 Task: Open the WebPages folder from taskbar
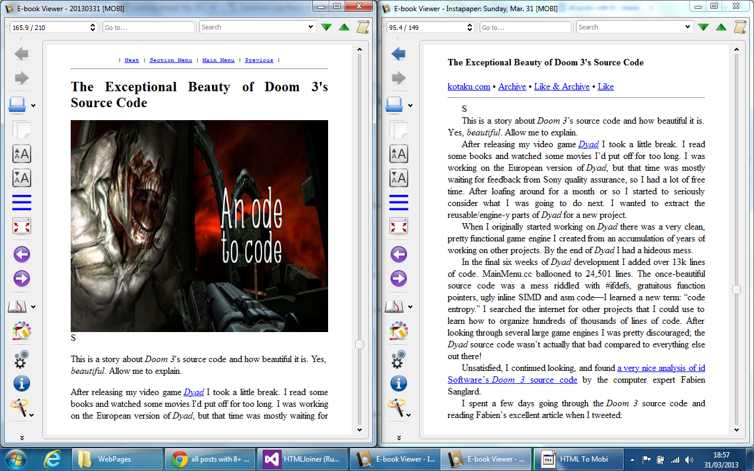[x=117, y=459]
